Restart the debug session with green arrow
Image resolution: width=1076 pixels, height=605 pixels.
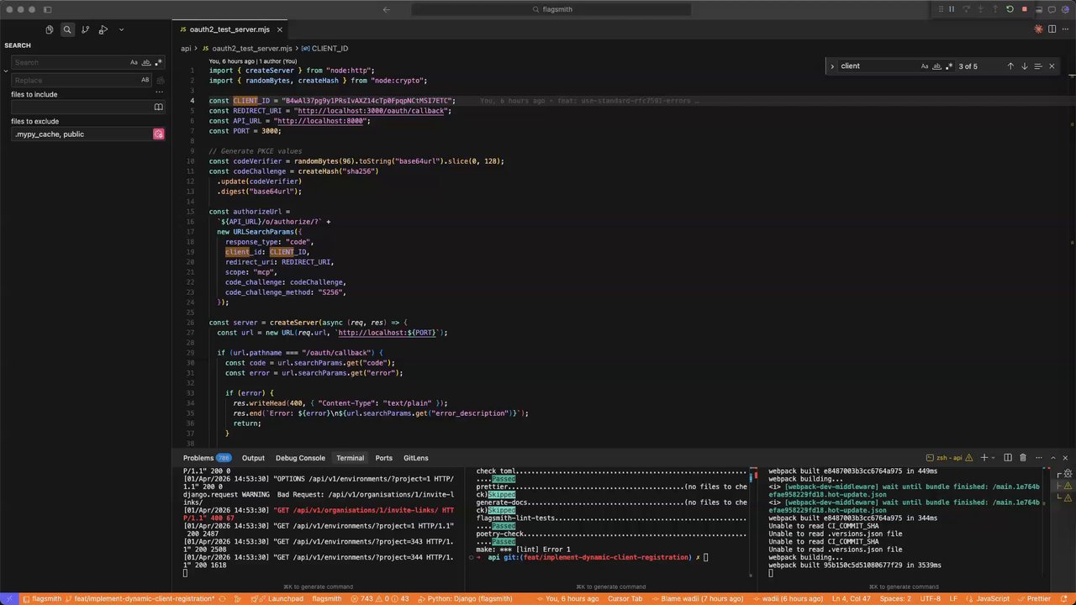1010,9
